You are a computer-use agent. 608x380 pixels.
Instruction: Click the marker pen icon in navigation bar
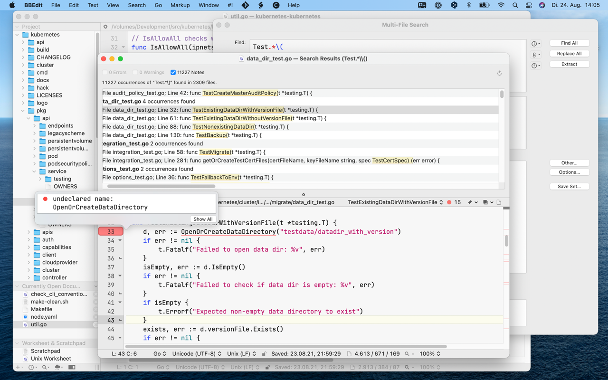pyautogui.click(x=470, y=202)
